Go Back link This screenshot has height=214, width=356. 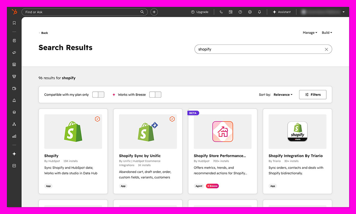(43, 33)
